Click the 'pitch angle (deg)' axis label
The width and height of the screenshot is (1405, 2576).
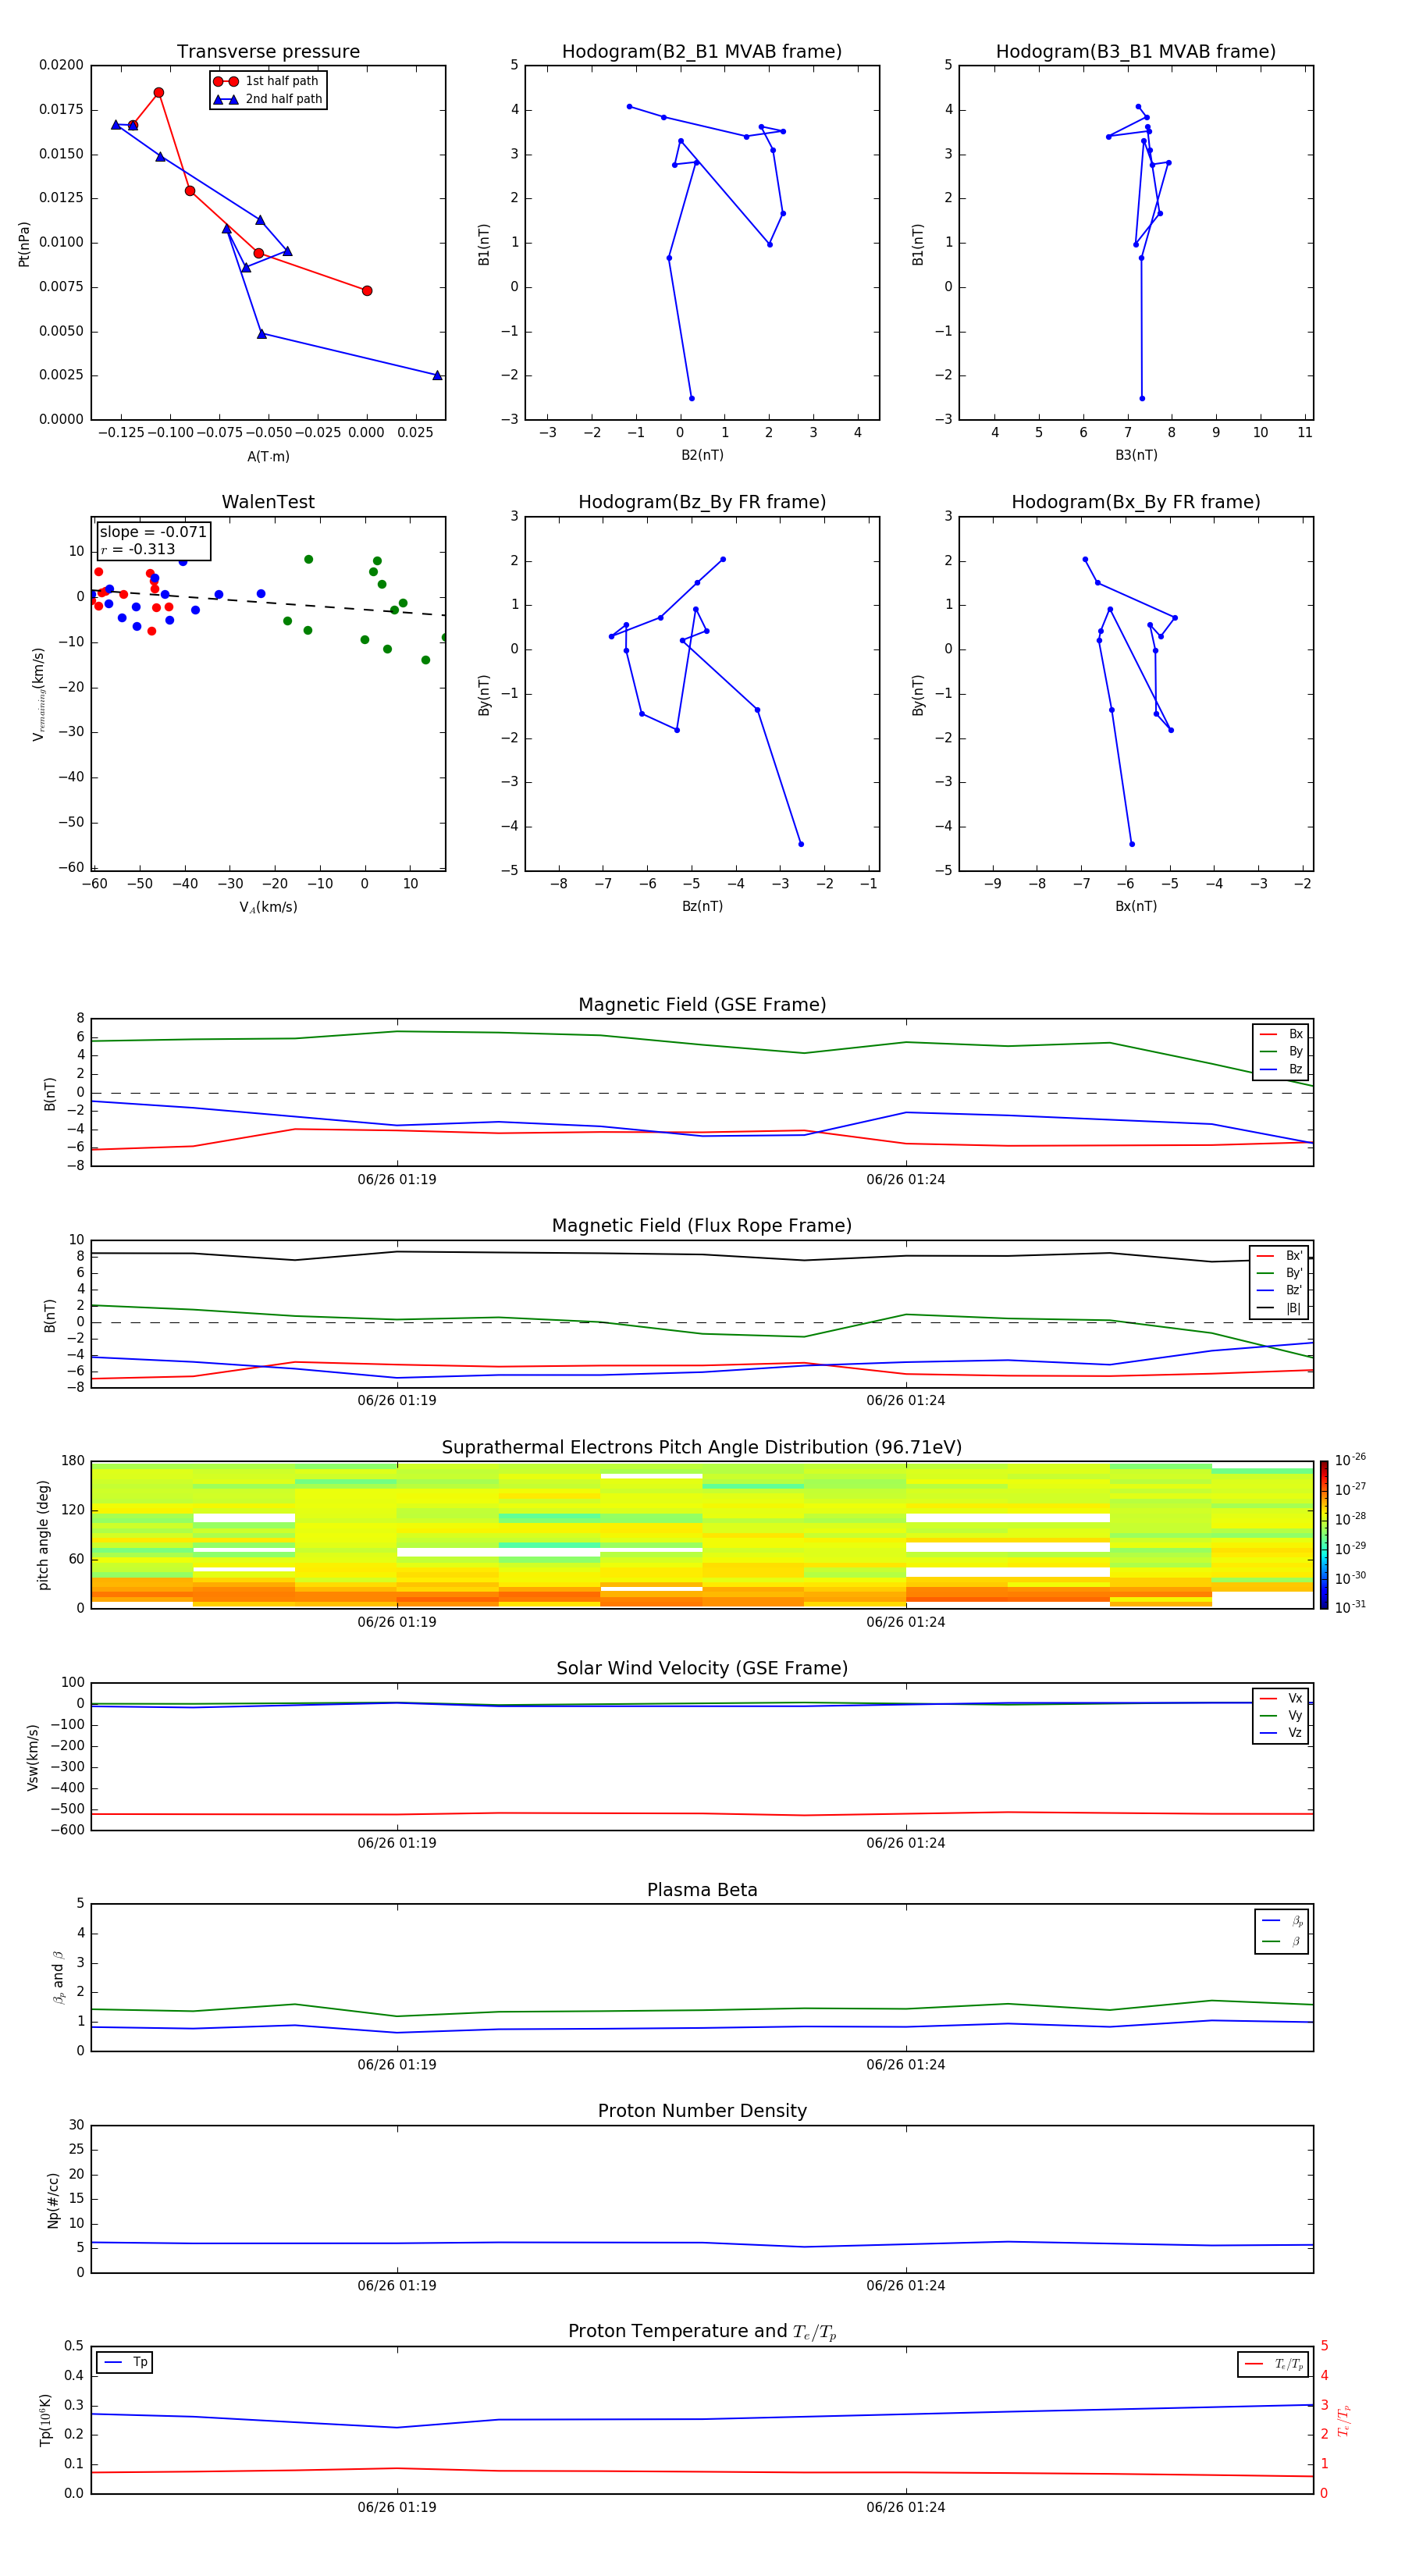click(x=43, y=1535)
